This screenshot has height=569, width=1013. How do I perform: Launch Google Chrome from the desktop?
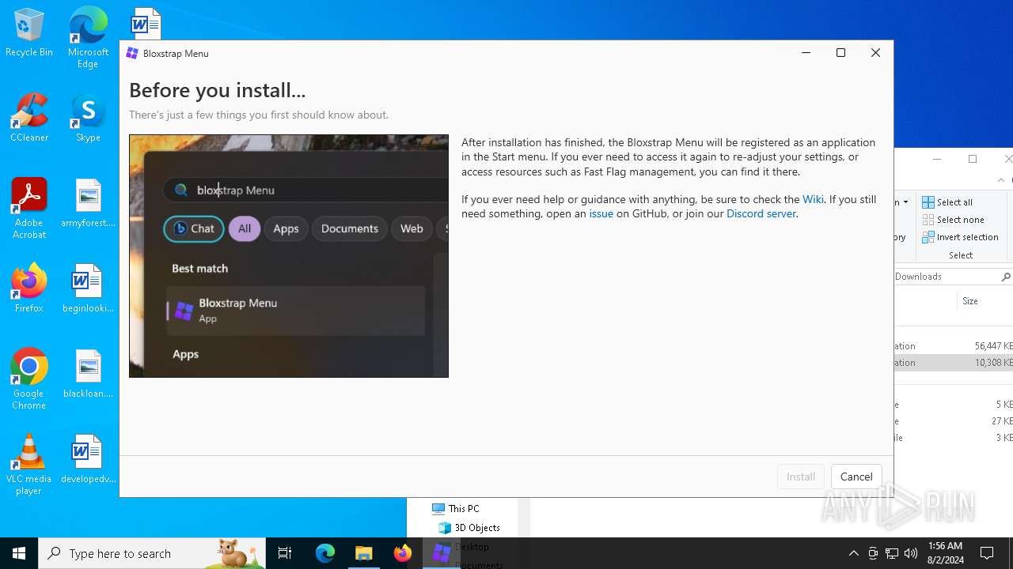[x=28, y=379]
